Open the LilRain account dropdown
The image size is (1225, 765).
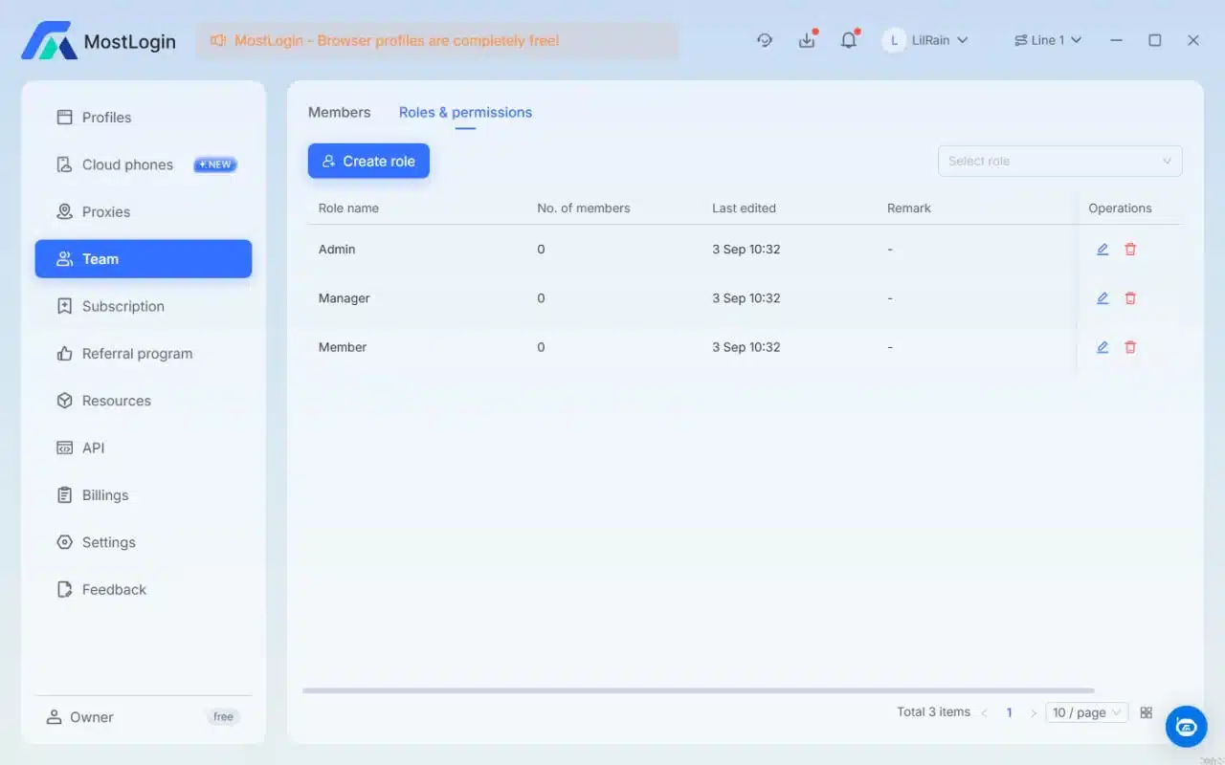(926, 39)
